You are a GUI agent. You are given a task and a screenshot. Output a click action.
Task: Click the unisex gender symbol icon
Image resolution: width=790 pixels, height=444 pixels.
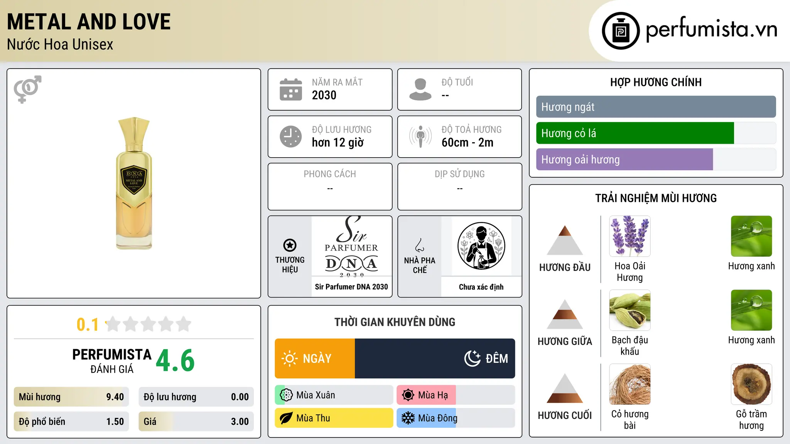click(27, 89)
